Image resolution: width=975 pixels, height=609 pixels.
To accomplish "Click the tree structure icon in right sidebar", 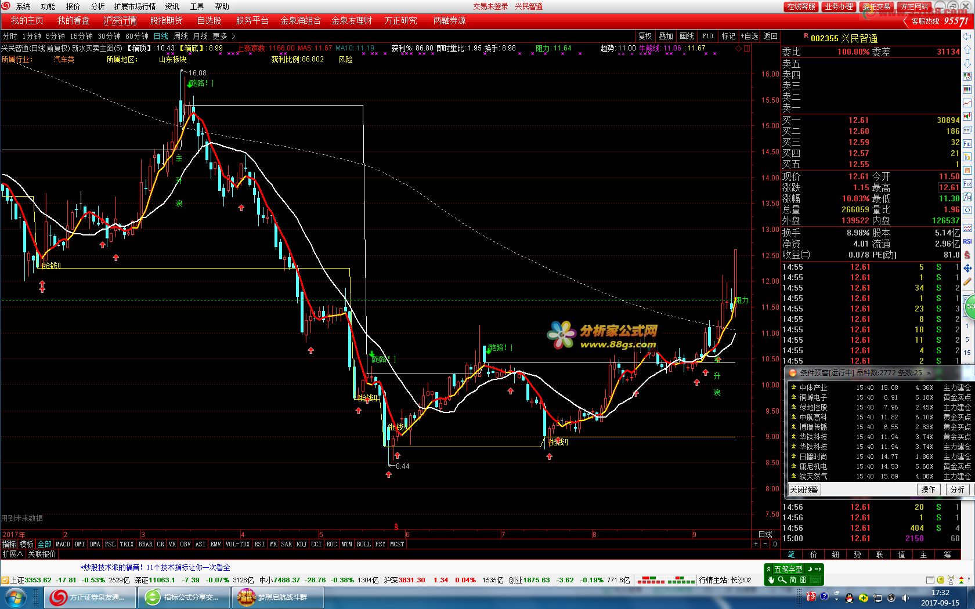I will [x=967, y=157].
